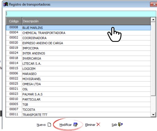Image resolution: width=157 pixels, height=131 pixels.
Task: Focus the search field above the table
Action: click(81, 14)
